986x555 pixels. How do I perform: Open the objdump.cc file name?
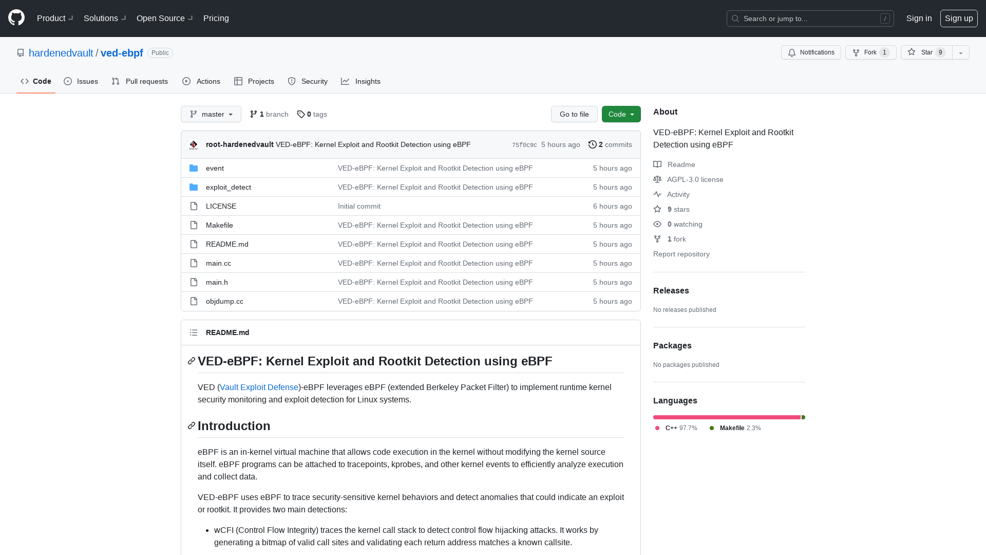tap(224, 301)
